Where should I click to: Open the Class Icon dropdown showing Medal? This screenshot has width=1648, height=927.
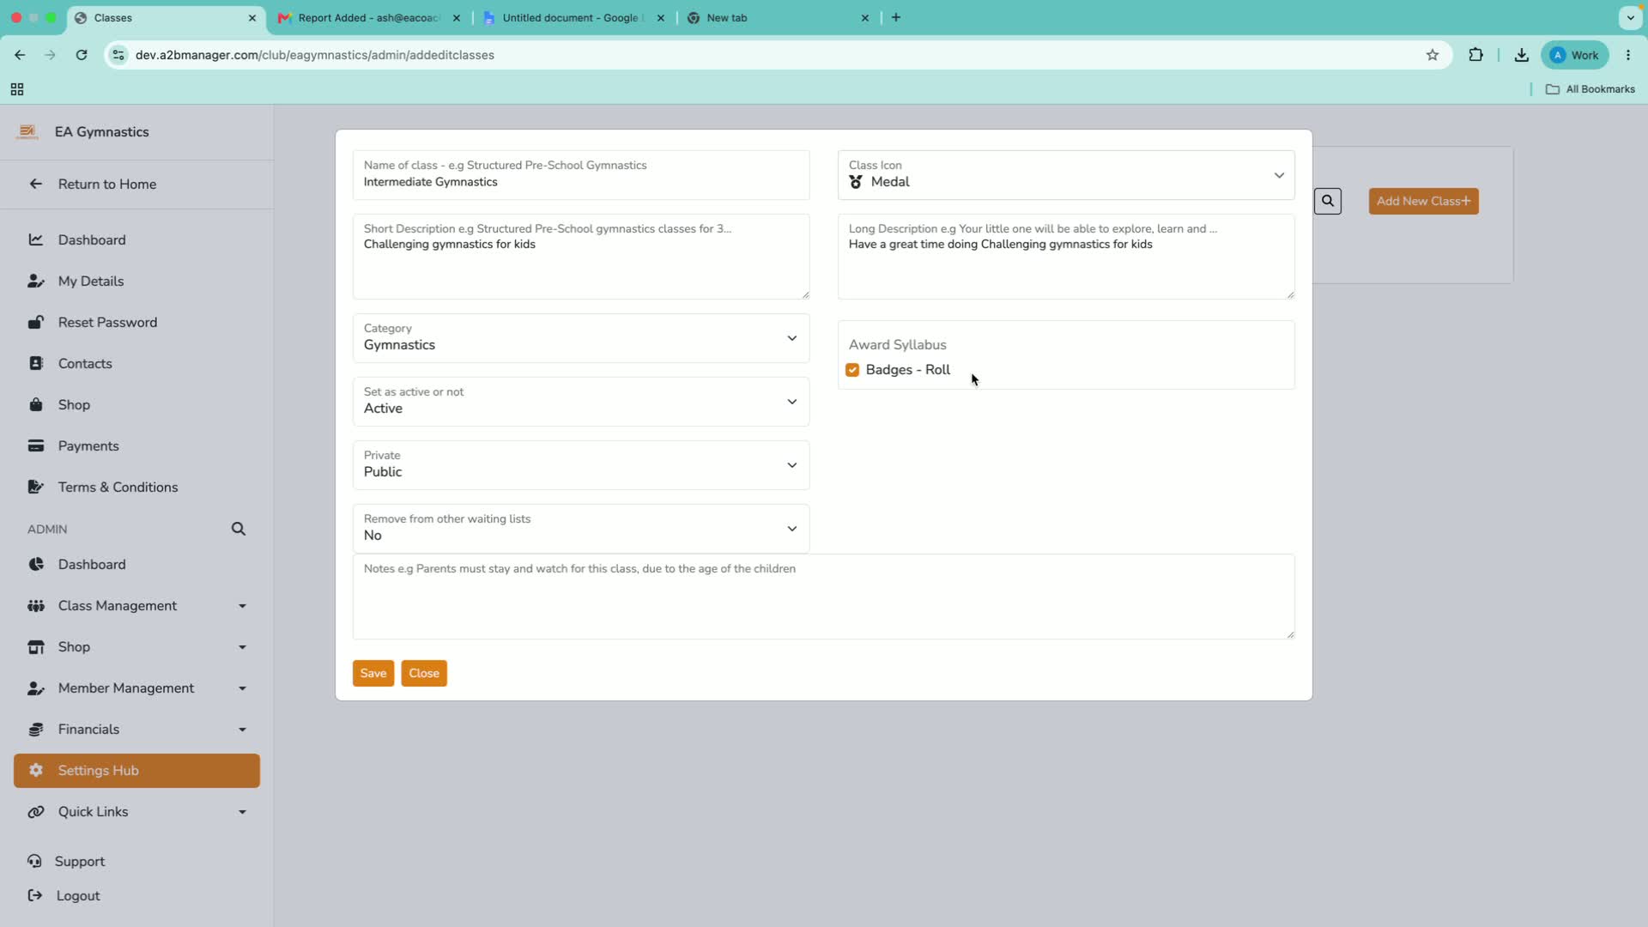click(x=1066, y=175)
